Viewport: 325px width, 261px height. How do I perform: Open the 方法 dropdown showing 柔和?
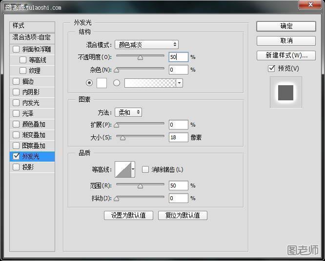tap(128, 112)
